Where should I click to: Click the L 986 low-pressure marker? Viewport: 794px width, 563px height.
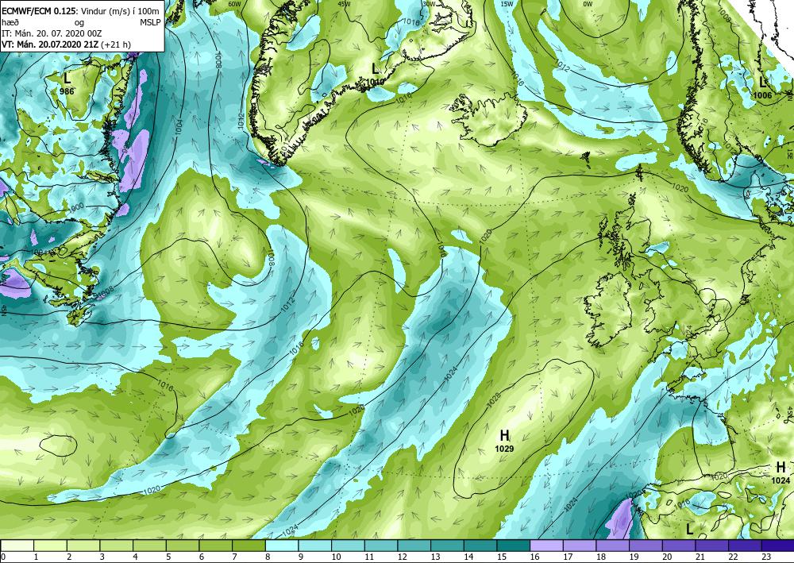[67, 84]
